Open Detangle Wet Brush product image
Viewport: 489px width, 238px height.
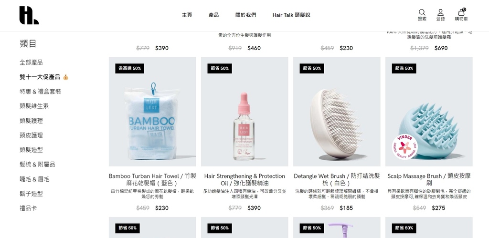click(x=337, y=112)
